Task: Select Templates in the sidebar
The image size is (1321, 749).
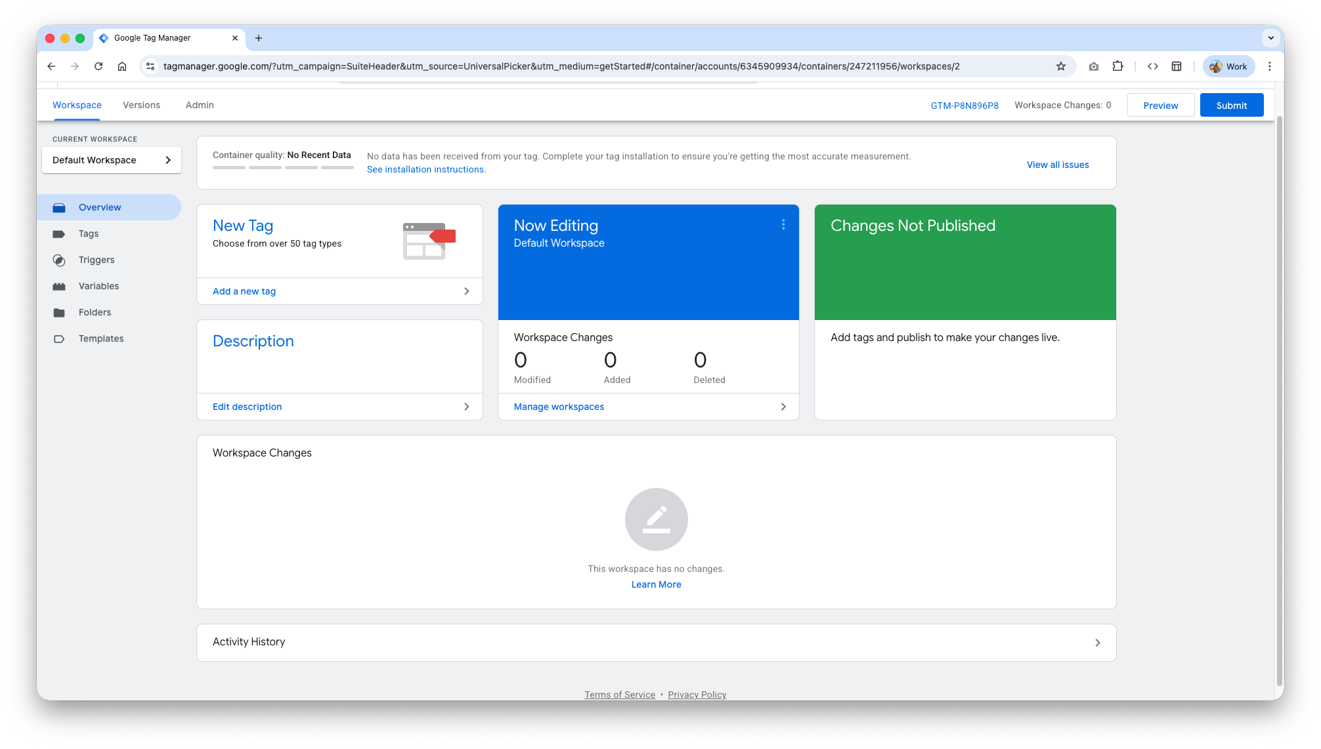Action: pyautogui.click(x=109, y=338)
